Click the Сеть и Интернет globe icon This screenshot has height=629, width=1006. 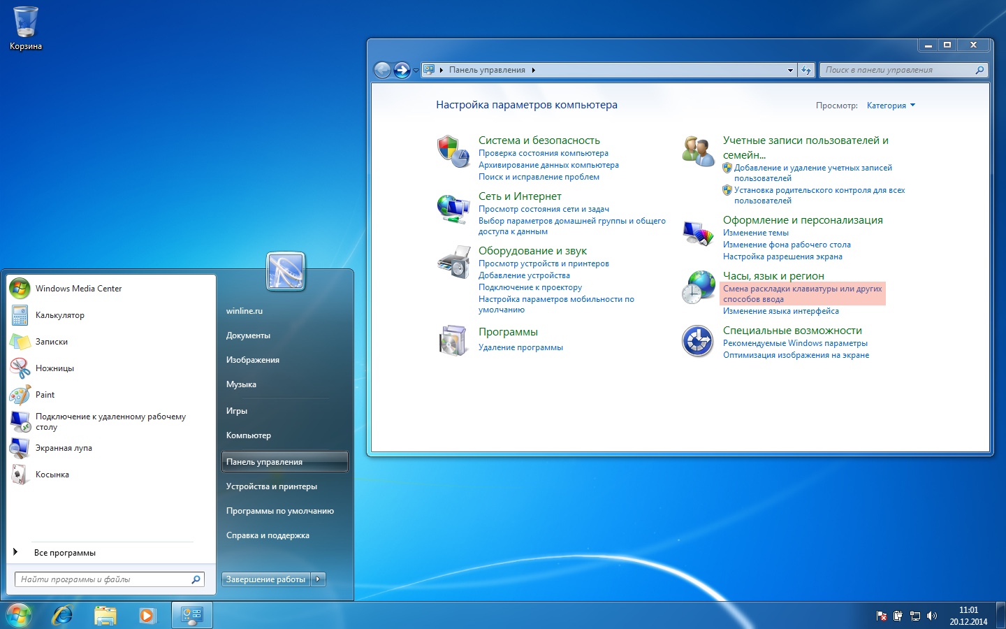(453, 208)
